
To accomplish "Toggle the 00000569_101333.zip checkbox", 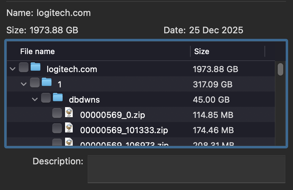I will click(57, 129).
